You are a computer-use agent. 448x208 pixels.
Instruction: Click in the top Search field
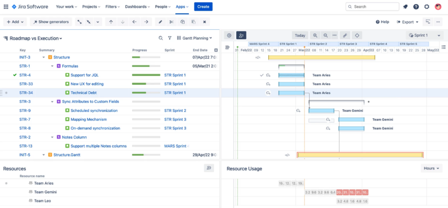coord(372,7)
